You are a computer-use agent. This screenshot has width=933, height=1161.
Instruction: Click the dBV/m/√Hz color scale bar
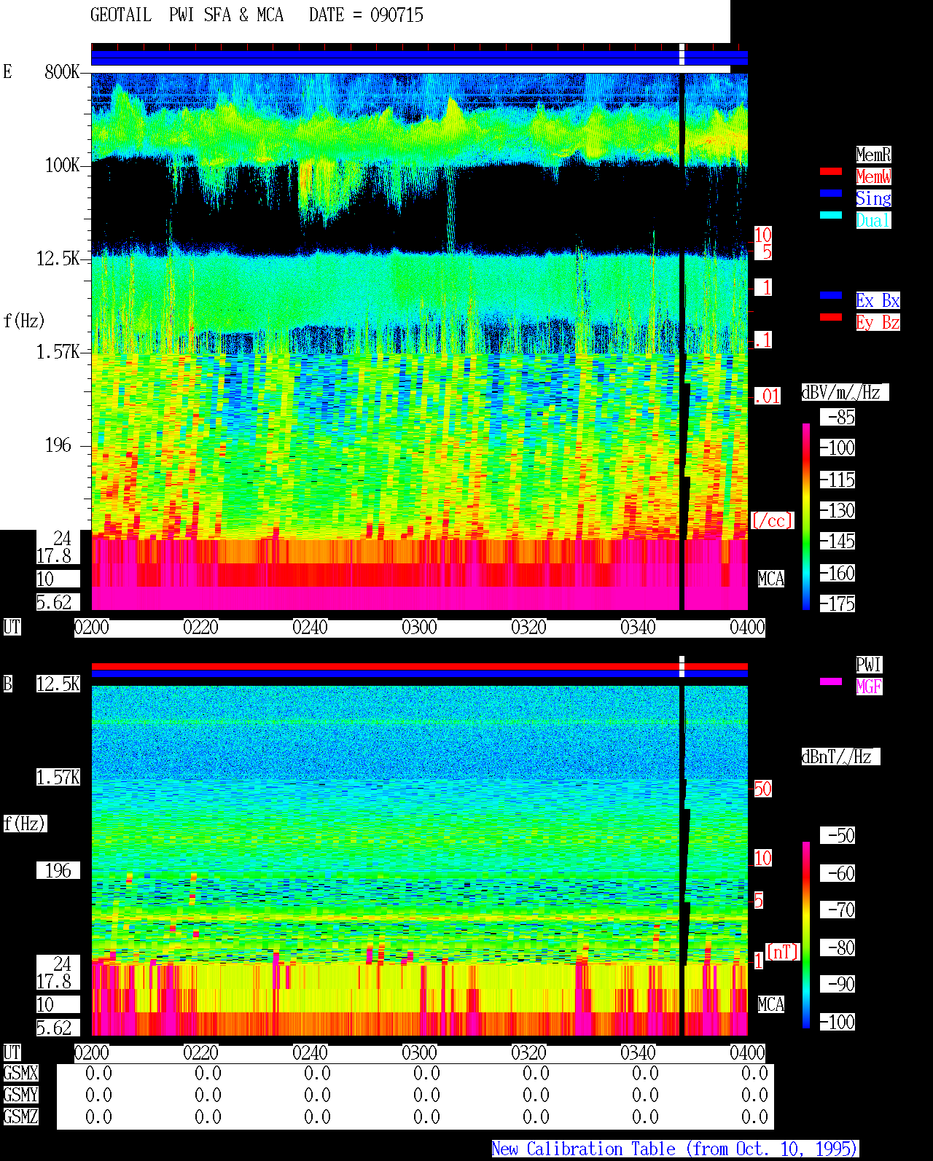(x=806, y=517)
